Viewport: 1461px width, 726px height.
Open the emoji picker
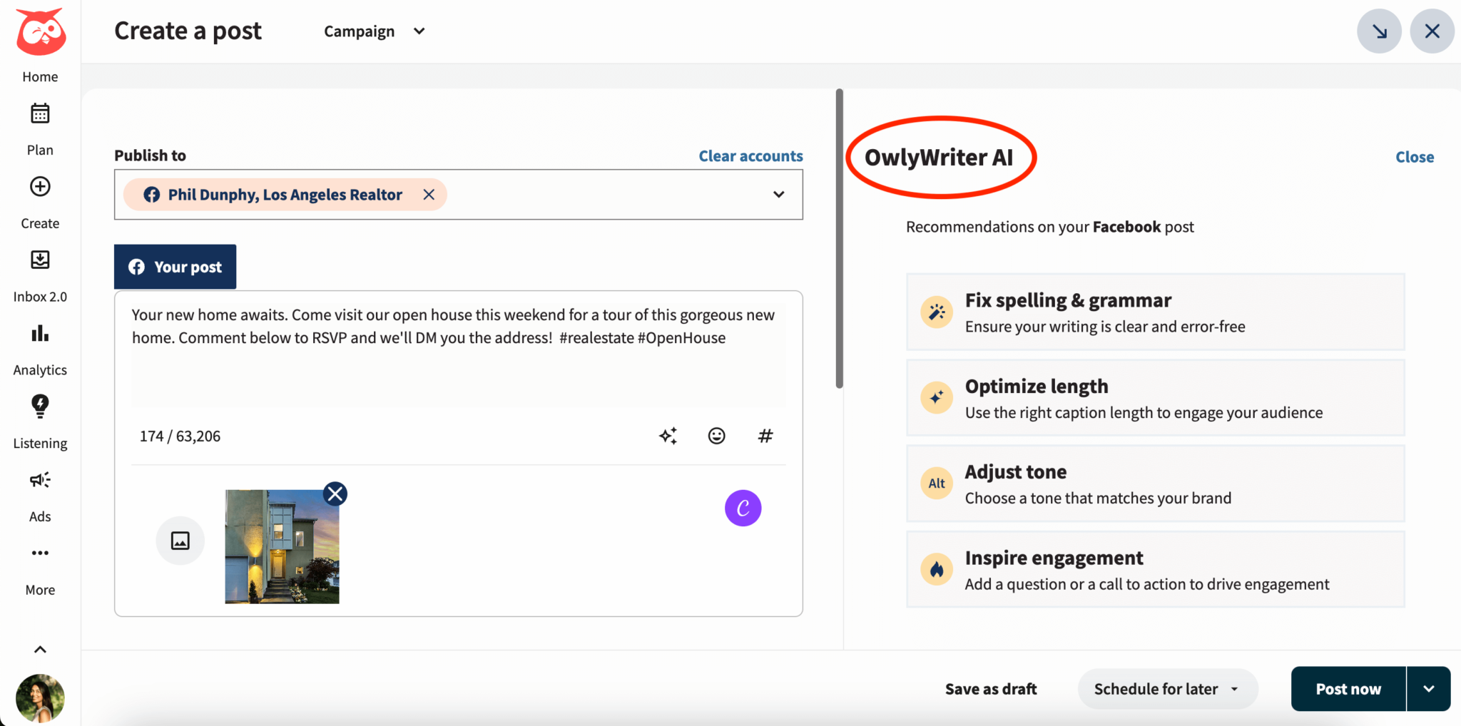716,436
